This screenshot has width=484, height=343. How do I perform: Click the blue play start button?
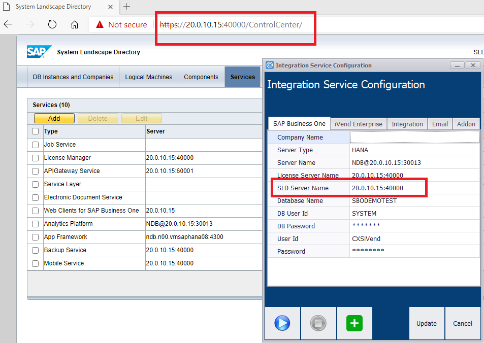(282, 323)
